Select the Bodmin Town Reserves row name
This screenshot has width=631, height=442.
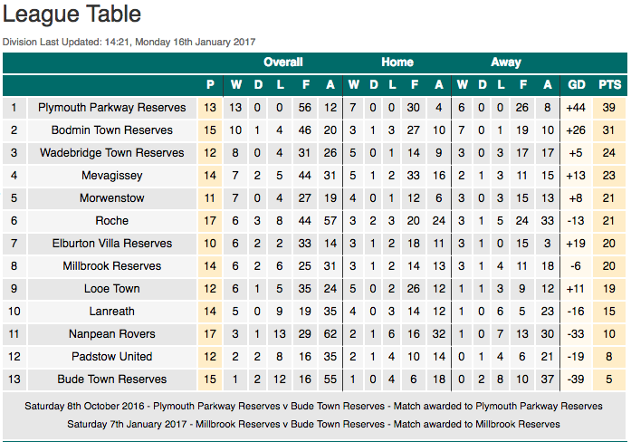[x=112, y=130]
